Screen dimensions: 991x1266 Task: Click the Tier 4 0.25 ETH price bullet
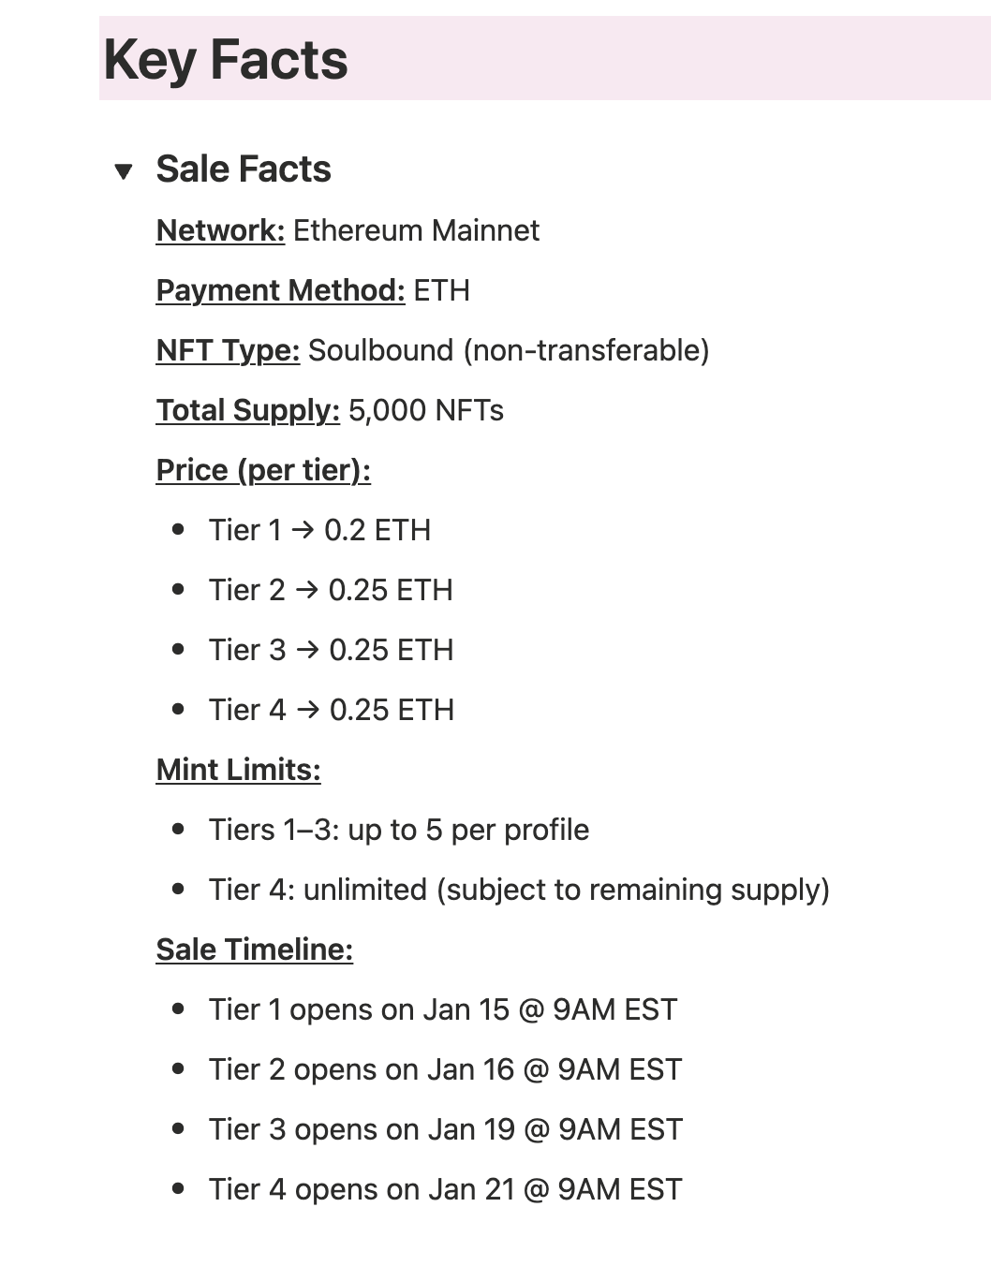331,710
